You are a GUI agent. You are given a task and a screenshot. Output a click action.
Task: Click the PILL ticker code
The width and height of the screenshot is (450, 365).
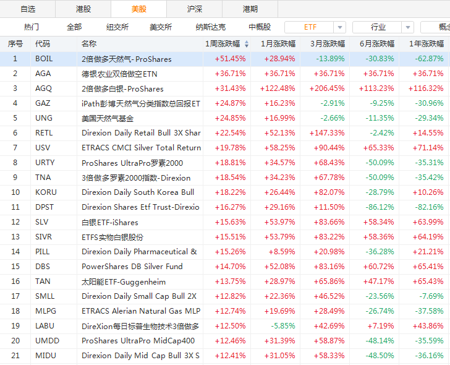(42, 252)
